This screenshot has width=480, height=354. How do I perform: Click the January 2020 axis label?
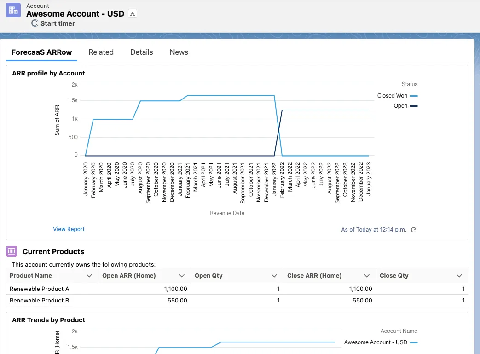pyautogui.click(x=86, y=179)
